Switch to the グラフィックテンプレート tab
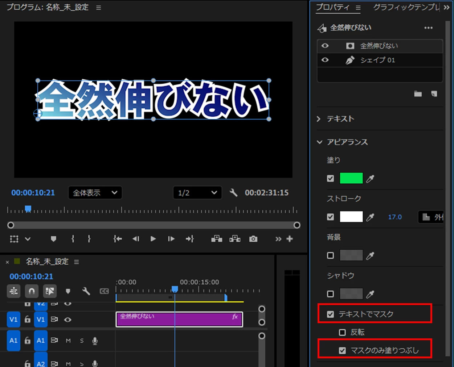This screenshot has width=454, height=367. (406, 7)
